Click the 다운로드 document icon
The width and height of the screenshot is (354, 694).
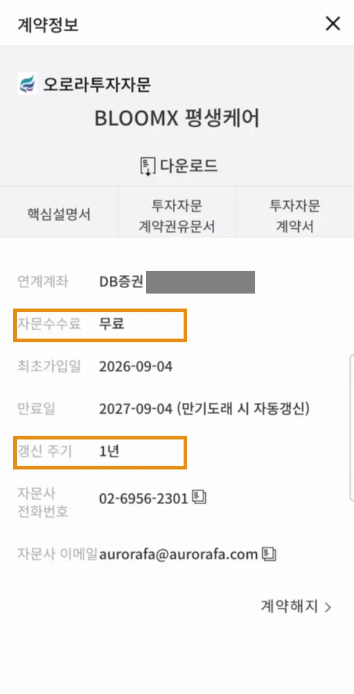pyautogui.click(x=148, y=166)
